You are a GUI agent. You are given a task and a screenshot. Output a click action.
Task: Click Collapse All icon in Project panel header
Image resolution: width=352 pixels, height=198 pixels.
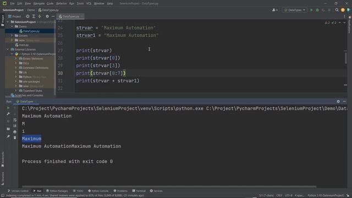click(40, 16)
